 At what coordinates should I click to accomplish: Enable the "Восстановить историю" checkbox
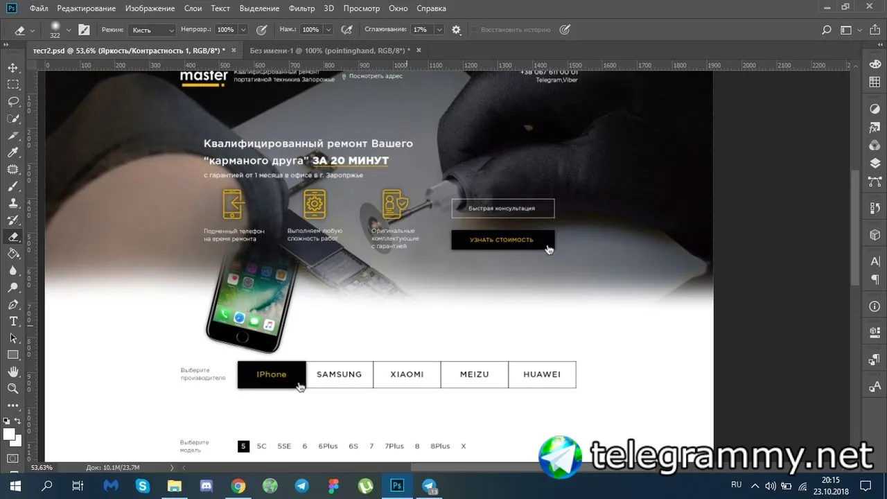point(475,30)
